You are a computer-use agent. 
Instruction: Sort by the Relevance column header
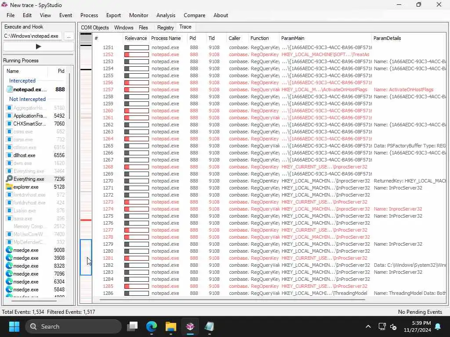[x=136, y=38]
